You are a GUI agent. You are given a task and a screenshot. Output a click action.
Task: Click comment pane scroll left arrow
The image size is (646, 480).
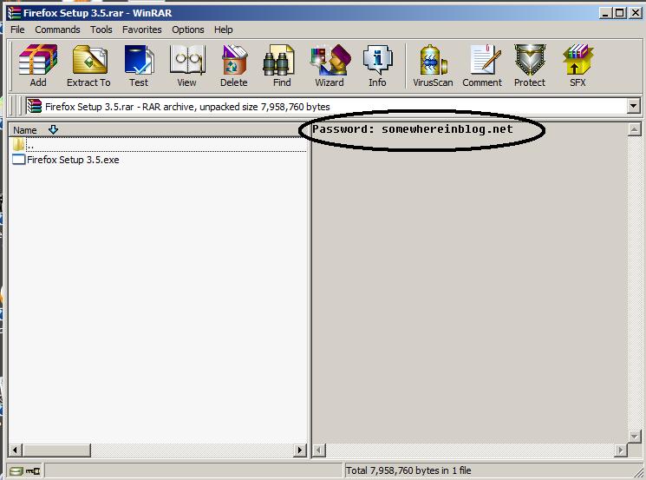[319, 450]
